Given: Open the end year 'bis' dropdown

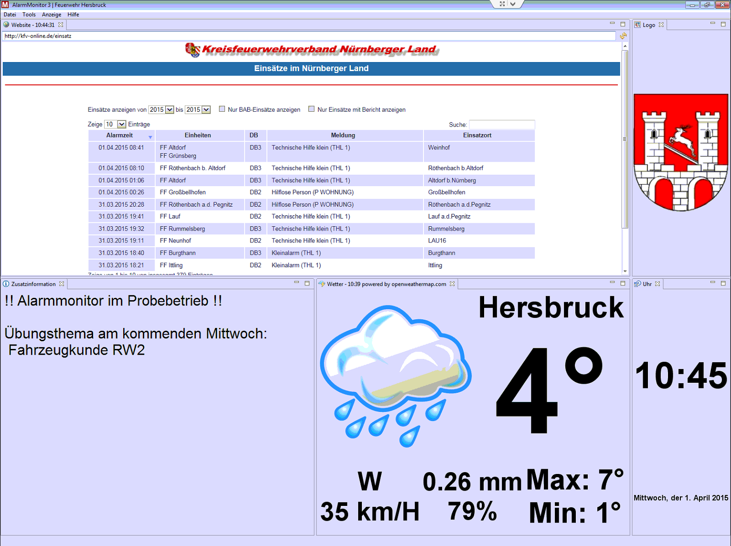Looking at the screenshot, I should click(x=206, y=110).
